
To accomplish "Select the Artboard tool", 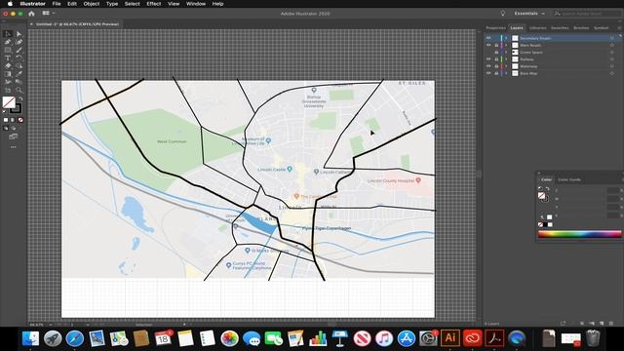I will pos(8,90).
